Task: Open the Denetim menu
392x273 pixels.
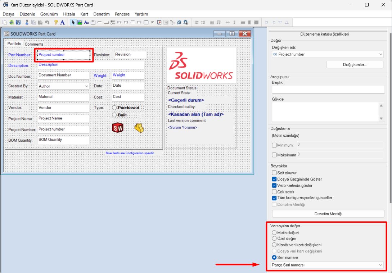Action: pos(102,14)
